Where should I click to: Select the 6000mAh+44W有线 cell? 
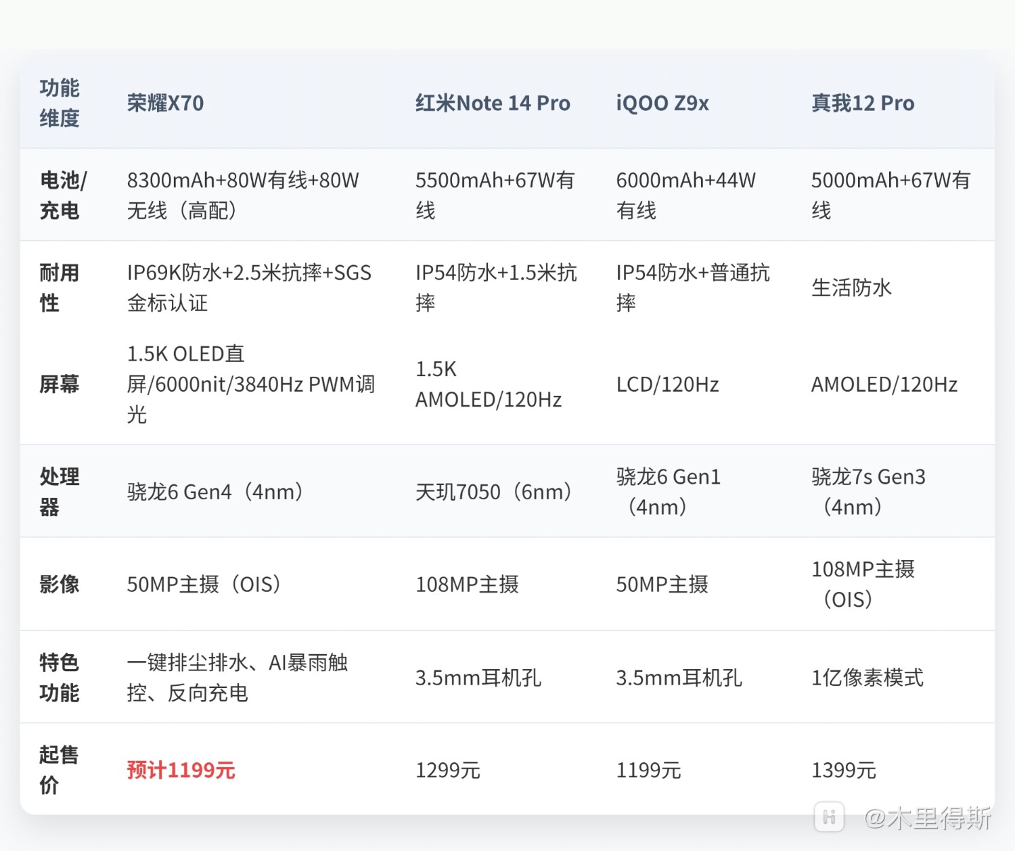point(686,195)
